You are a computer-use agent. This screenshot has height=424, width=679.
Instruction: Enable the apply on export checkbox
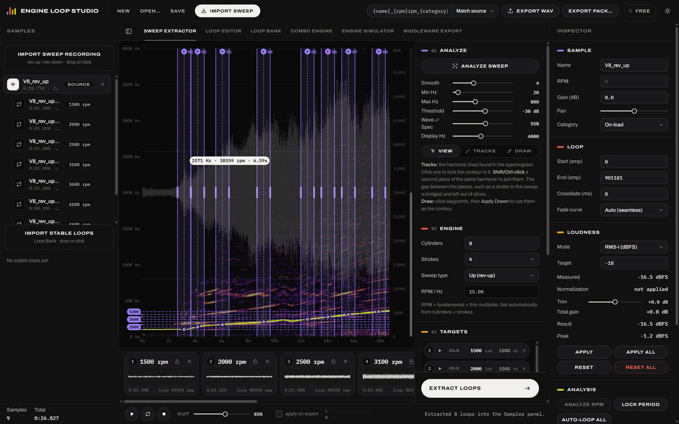click(x=279, y=414)
